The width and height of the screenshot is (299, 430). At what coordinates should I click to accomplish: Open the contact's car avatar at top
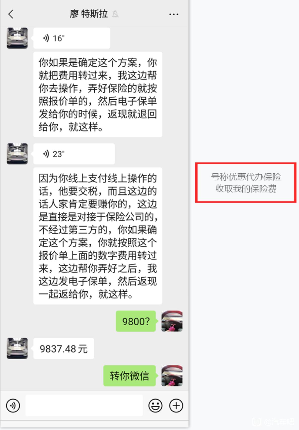coord(17,38)
